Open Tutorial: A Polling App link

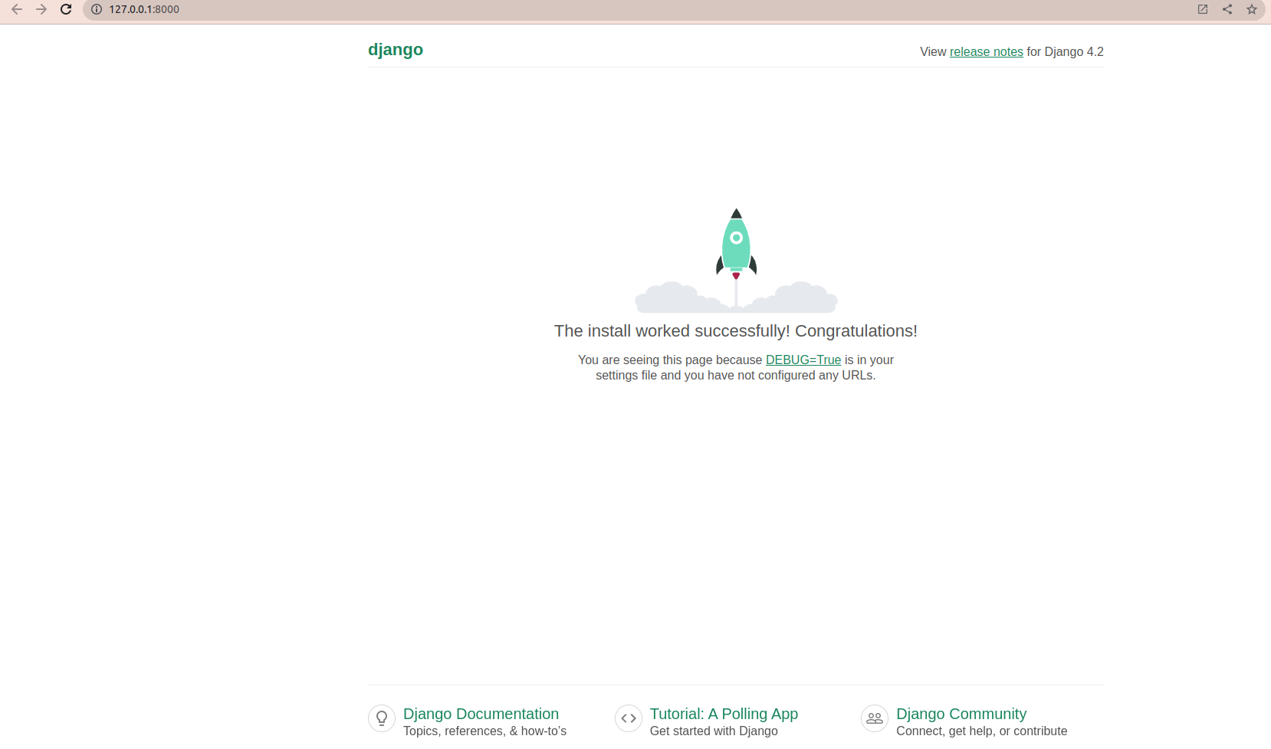click(724, 714)
